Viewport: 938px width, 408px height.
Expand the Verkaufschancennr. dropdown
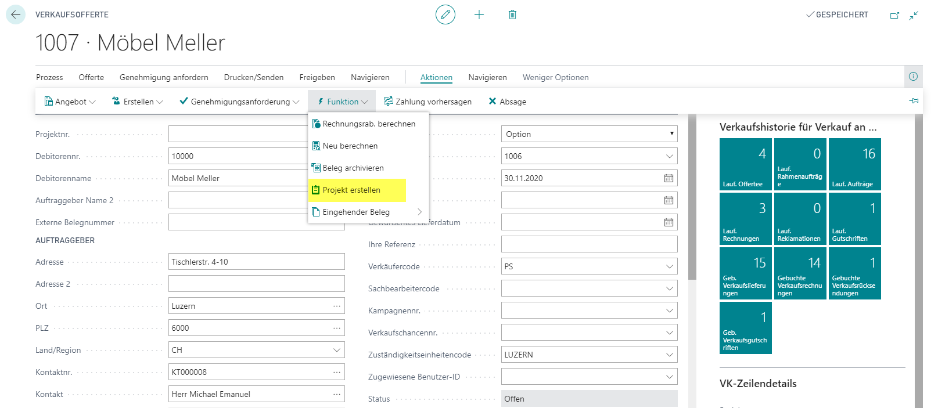[x=669, y=333]
